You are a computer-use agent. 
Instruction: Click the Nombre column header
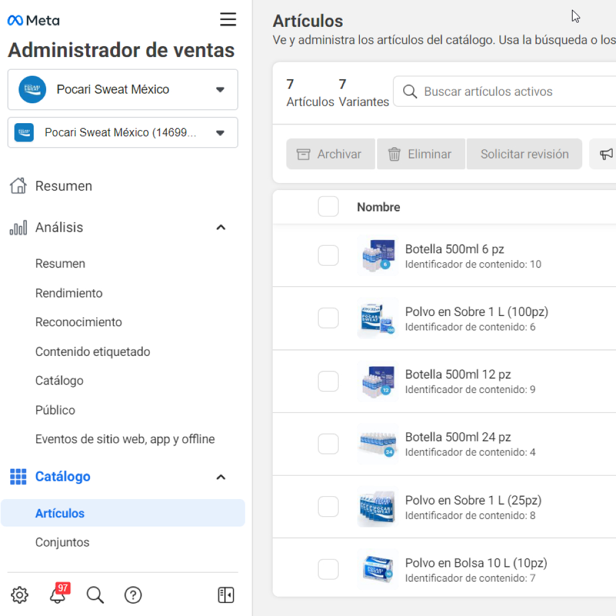[x=378, y=207]
